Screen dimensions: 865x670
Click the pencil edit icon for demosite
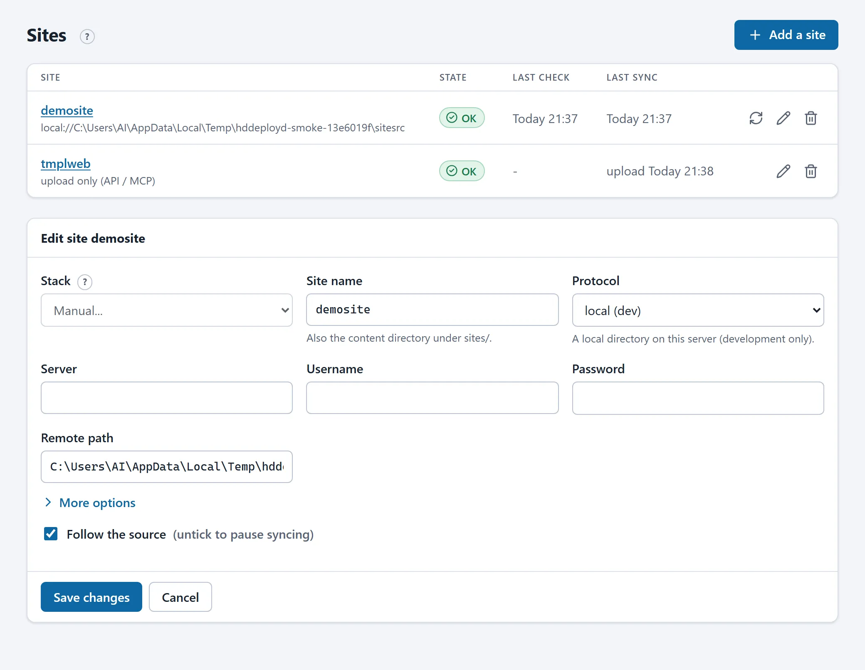tap(783, 118)
